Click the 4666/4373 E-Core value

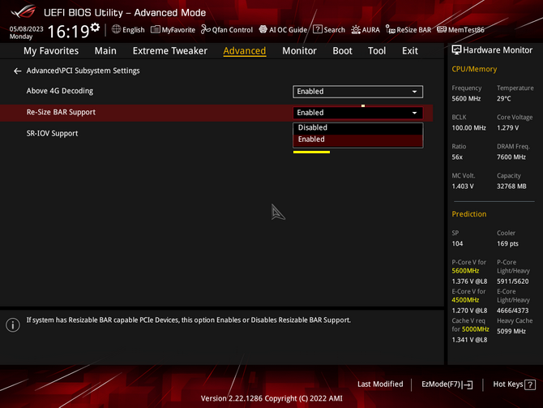pyautogui.click(x=513, y=311)
